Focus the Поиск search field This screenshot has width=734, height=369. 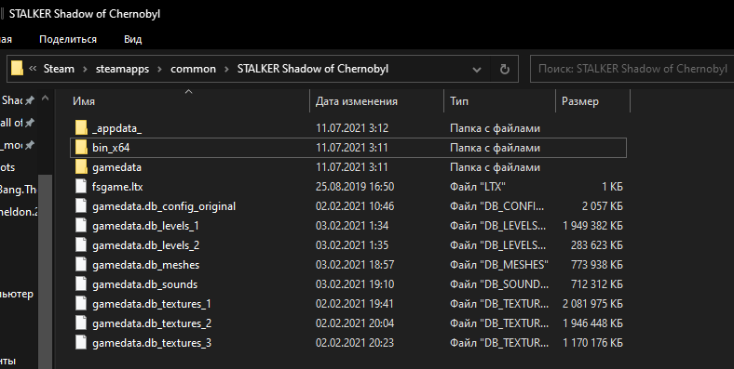(x=632, y=69)
